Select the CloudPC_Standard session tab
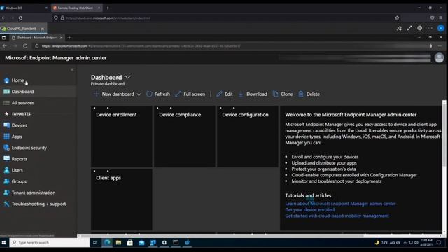448x252 pixels. coord(22,29)
